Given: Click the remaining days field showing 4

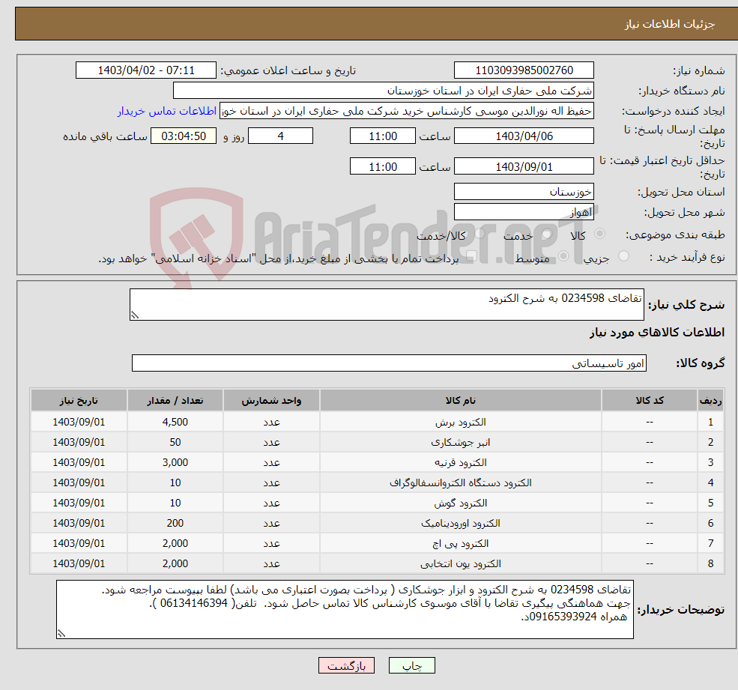Looking at the screenshot, I should point(280,136).
